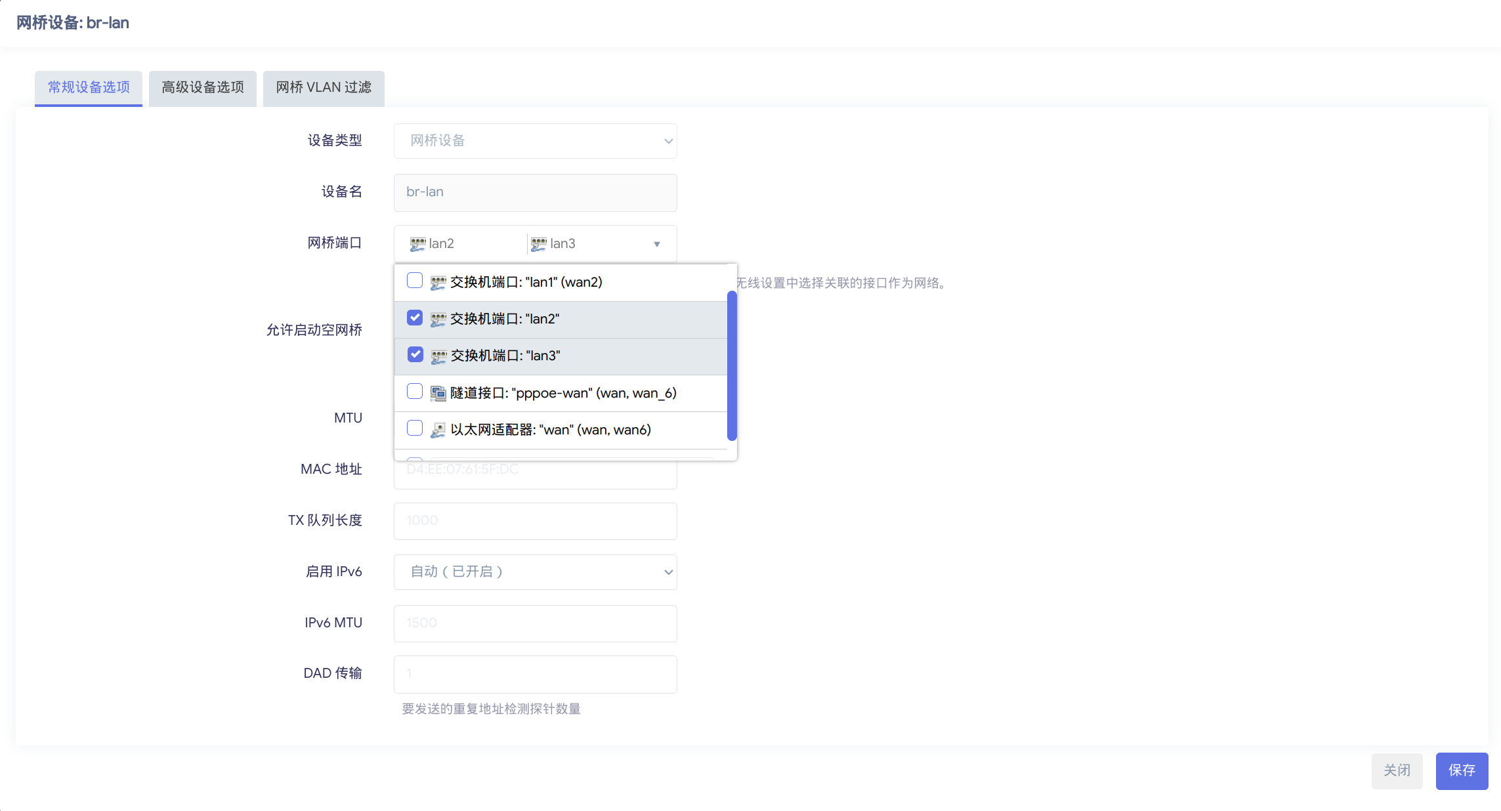The width and height of the screenshot is (1501, 811).
Task: Click lan1 switch port icon in list
Action: [438, 283]
